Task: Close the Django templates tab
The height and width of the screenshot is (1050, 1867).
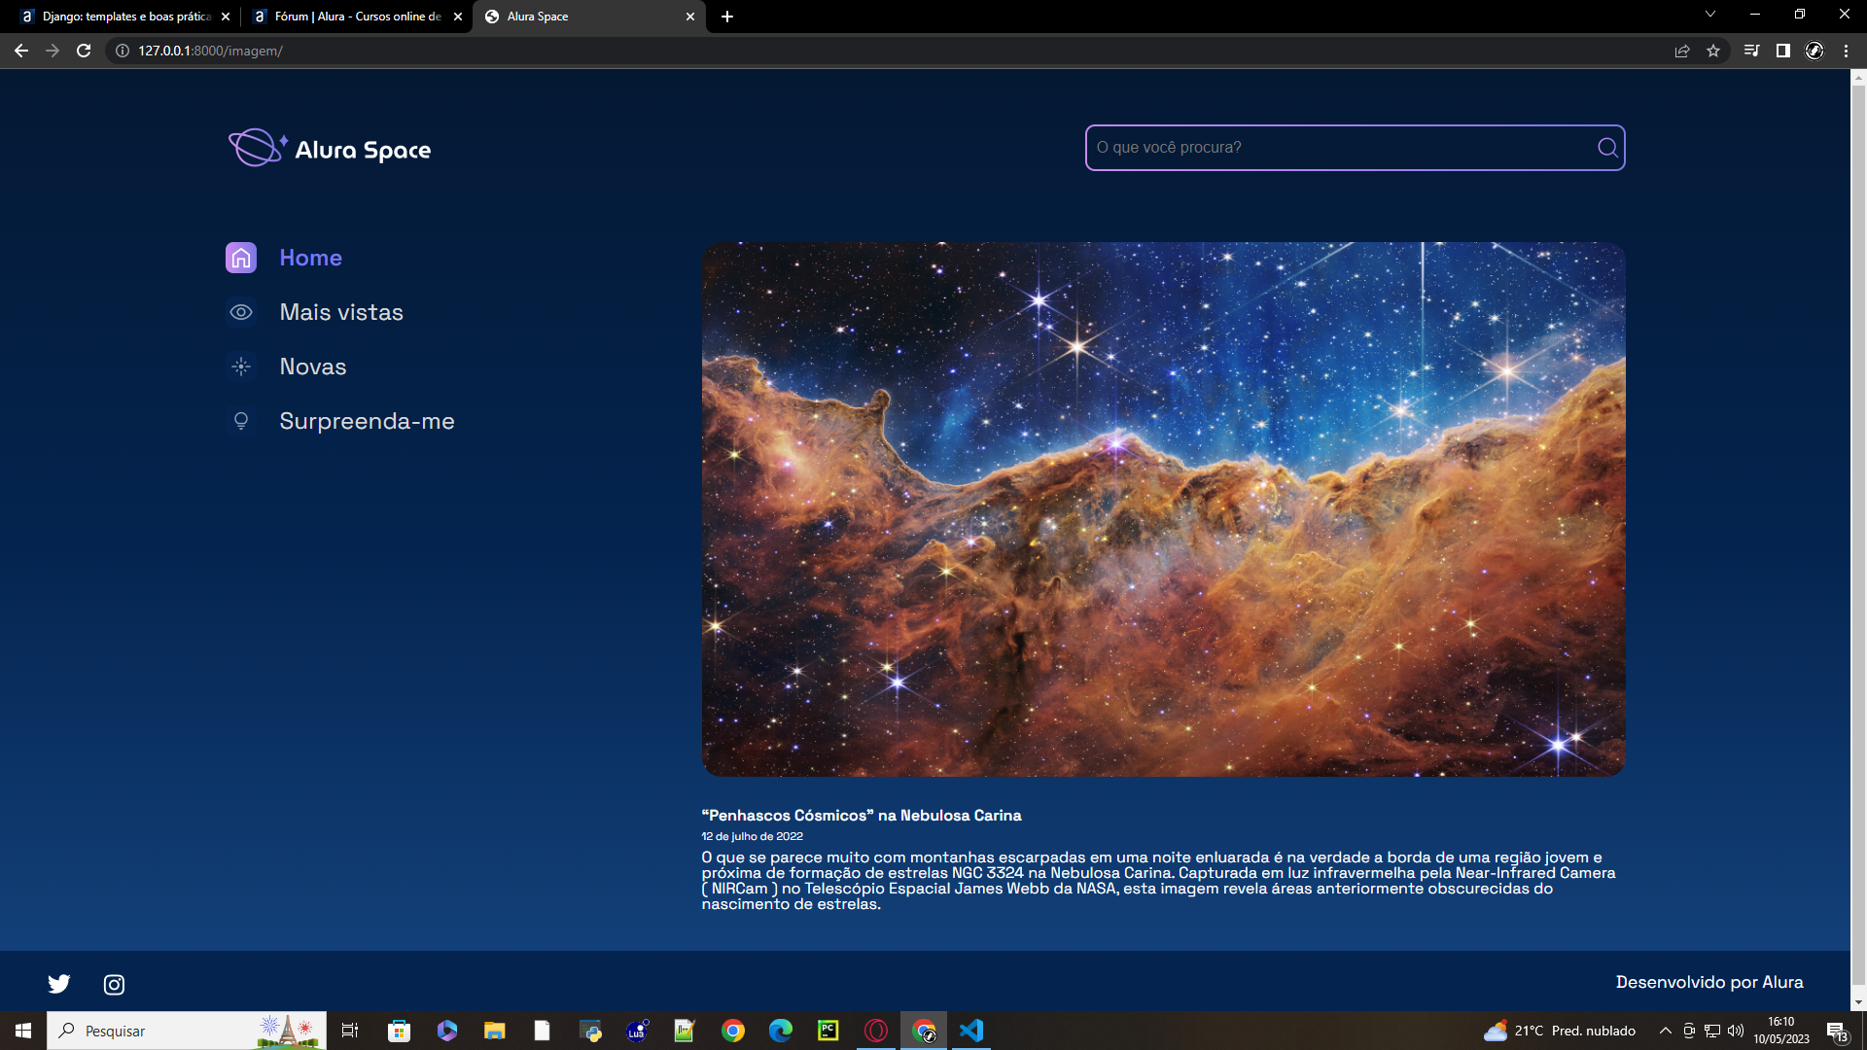Action: [226, 17]
